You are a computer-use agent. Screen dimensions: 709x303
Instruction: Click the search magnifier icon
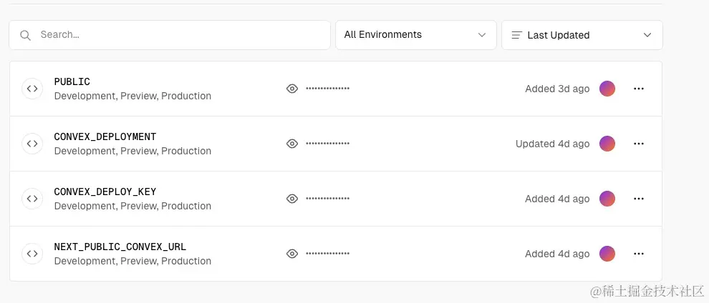point(26,35)
